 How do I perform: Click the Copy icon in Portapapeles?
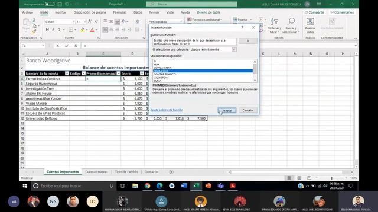(34, 25)
